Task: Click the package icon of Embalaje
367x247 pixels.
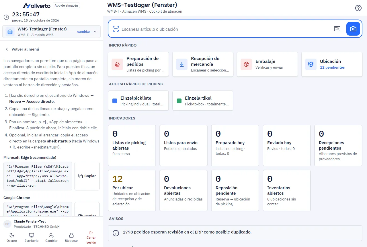Action: 246,64
